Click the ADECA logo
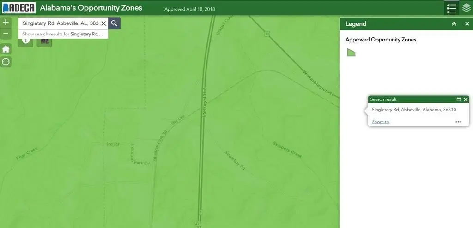This screenshot has height=228, width=473. pyautogui.click(x=19, y=7)
